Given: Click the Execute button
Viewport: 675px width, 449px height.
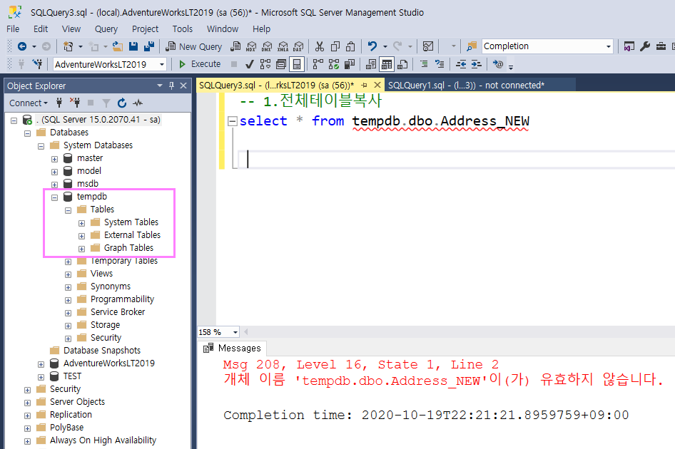Looking at the screenshot, I should pyautogui.click(x=199, y=64).
